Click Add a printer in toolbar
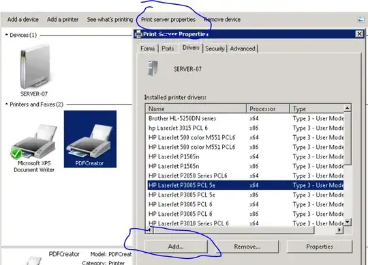This screenshot has width=368, height=265. [63, 20]
